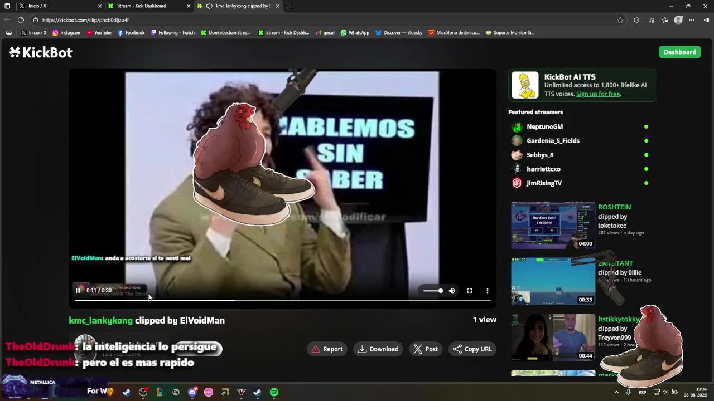The width and height of the screenshot is (714, 401).
Task: Open the KickBot logo home link
Action: [x=41, y=52]
